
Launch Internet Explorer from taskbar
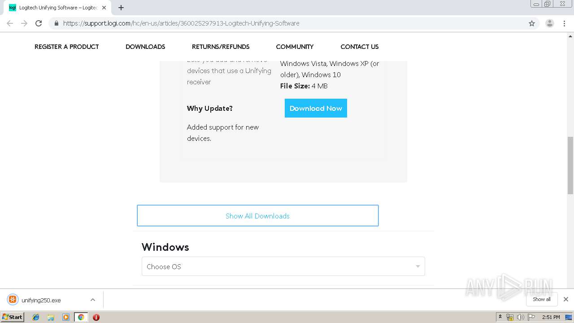pos(36,317)
